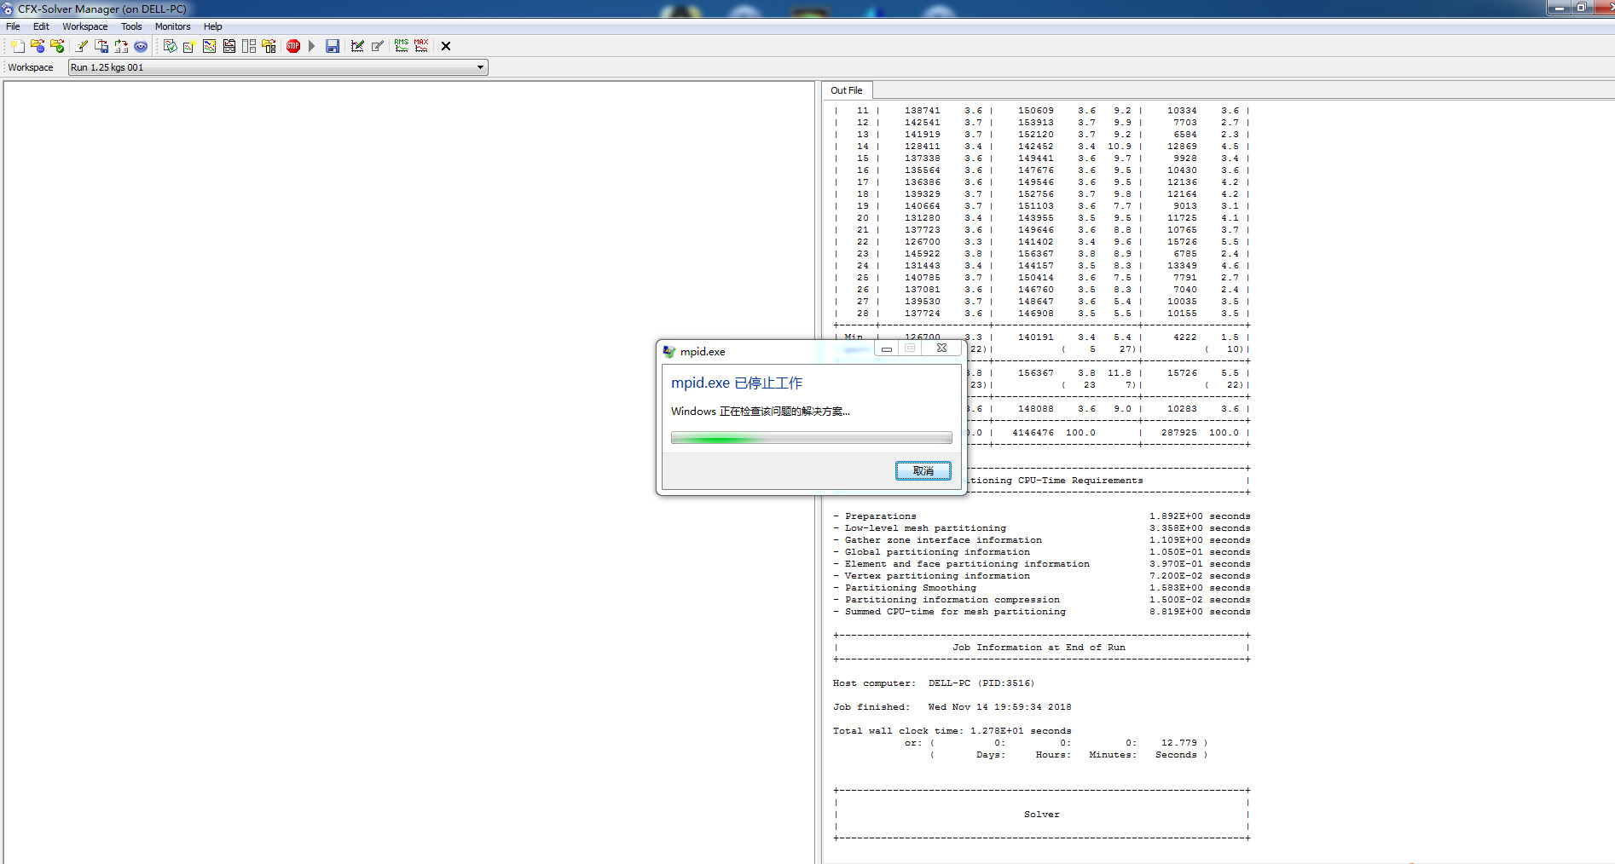The height and width of the screenshot is (864, 1615).
Task: Click the blue eye view icon in toolbar
Action: [141, 46]
